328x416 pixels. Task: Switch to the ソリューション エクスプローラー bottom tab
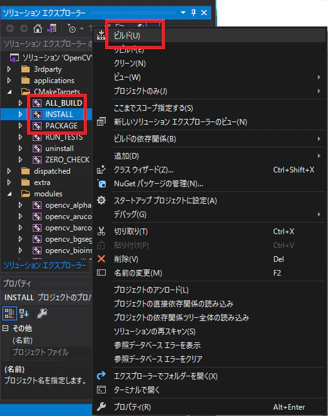click(45, 265)
